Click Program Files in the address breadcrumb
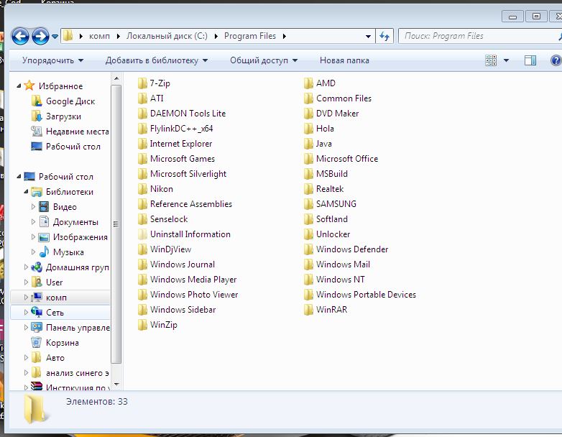 click(x=250, y=36)
